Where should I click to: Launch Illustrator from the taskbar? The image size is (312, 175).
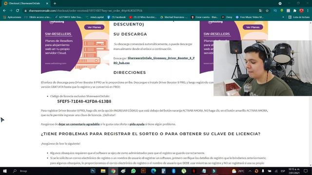pyautogui.click(x=143, y=171)
